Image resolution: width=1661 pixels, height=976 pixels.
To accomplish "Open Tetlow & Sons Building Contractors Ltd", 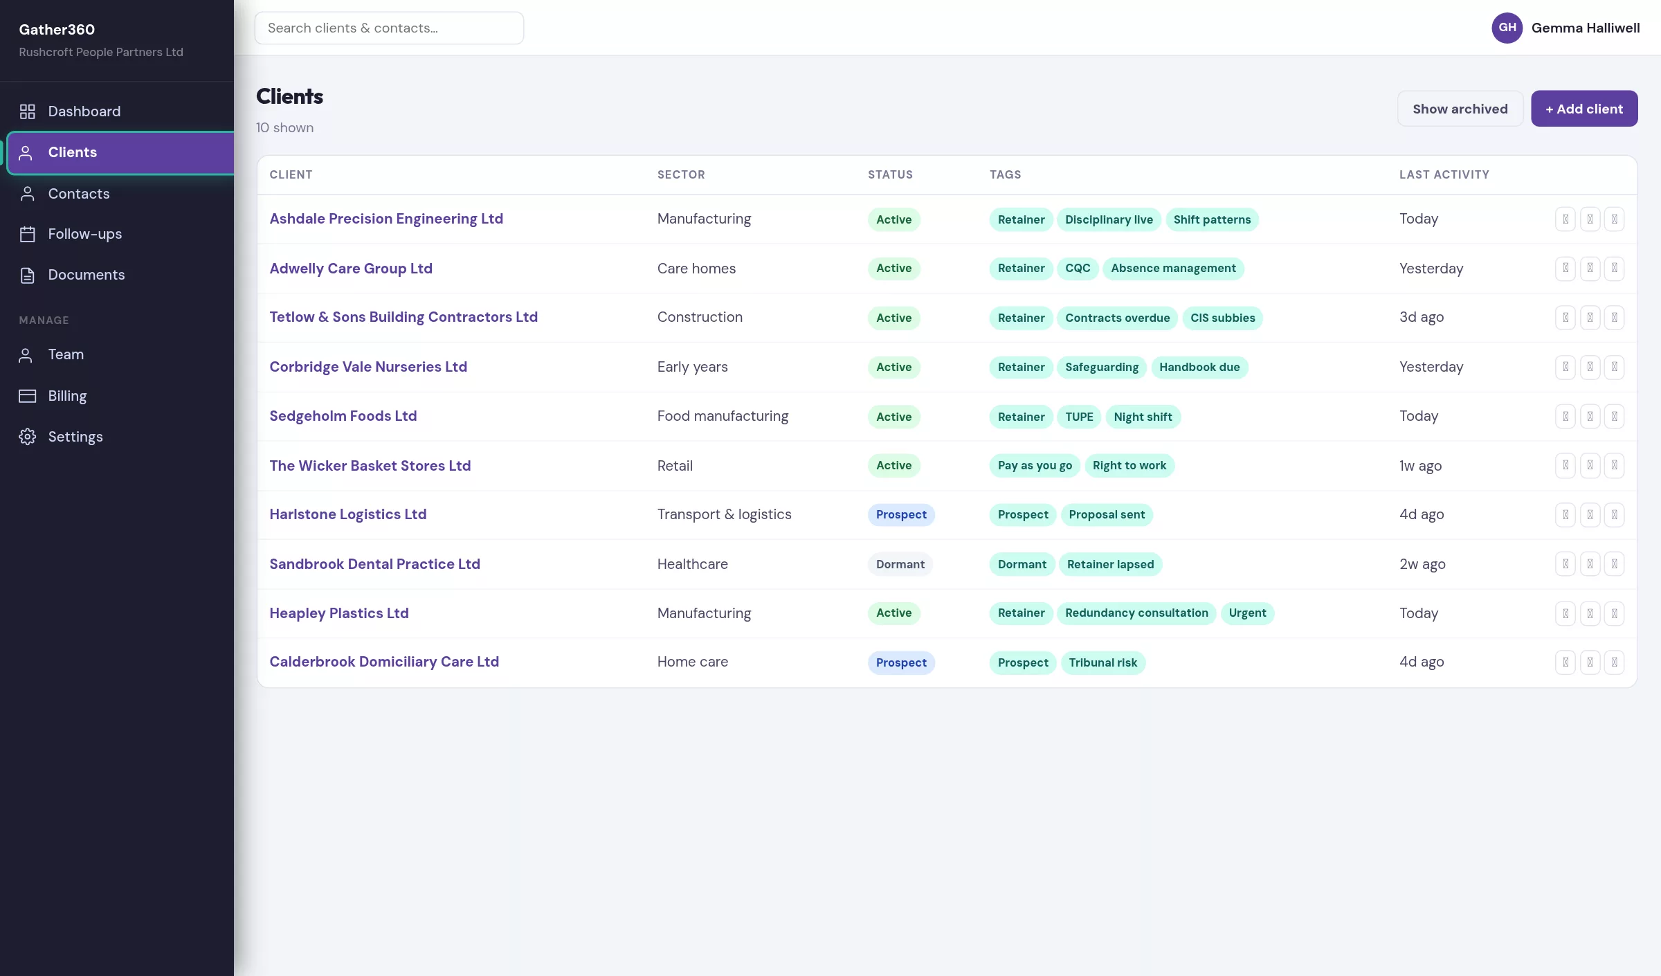I will [x=403, y=317].
